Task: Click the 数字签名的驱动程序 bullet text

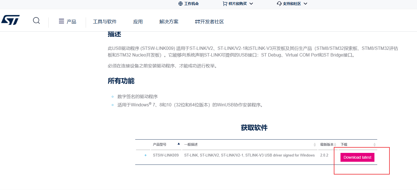Action: click(137, 97)
